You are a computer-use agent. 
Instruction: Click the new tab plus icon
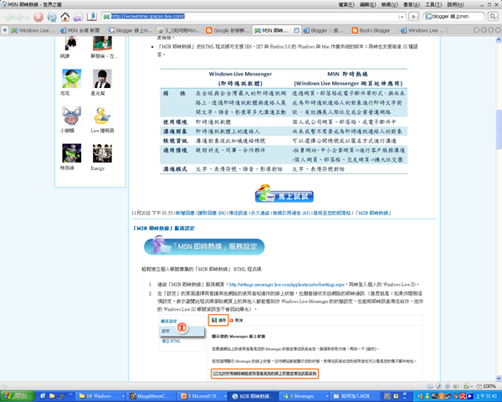5,30
